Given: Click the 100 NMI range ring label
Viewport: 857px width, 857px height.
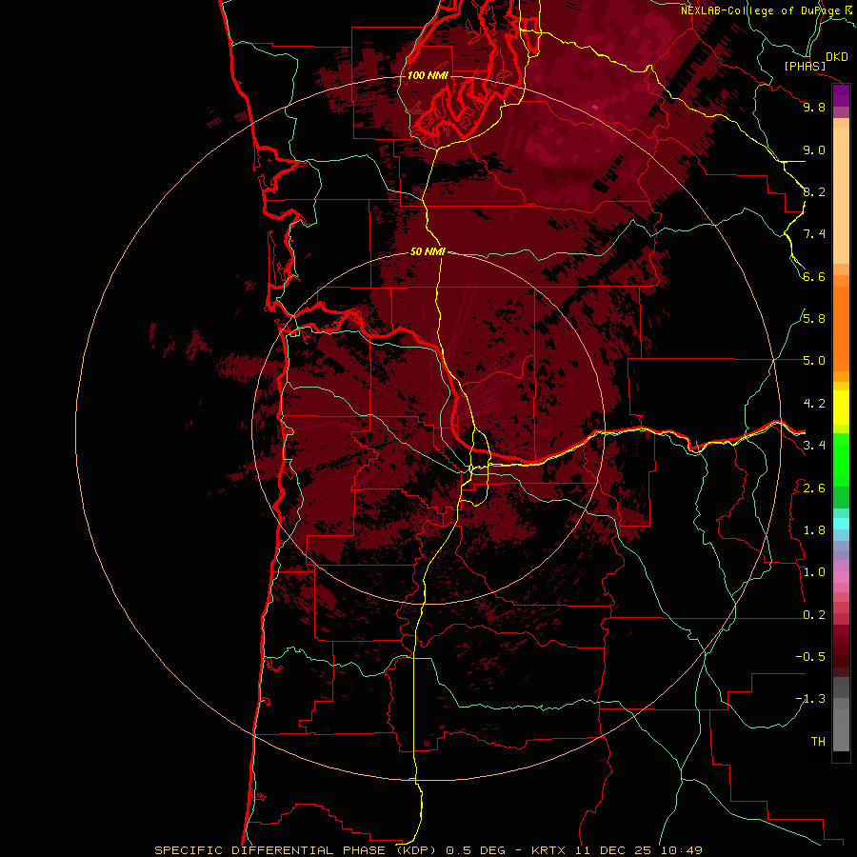Looking at the screenshot, I should (x=428, y=75).
